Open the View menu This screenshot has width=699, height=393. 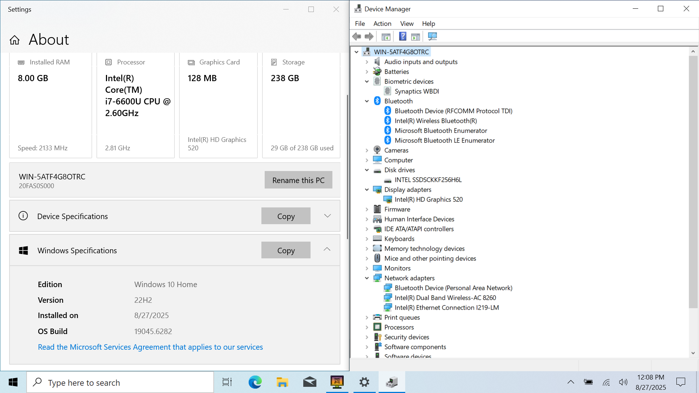coord(407,24)
